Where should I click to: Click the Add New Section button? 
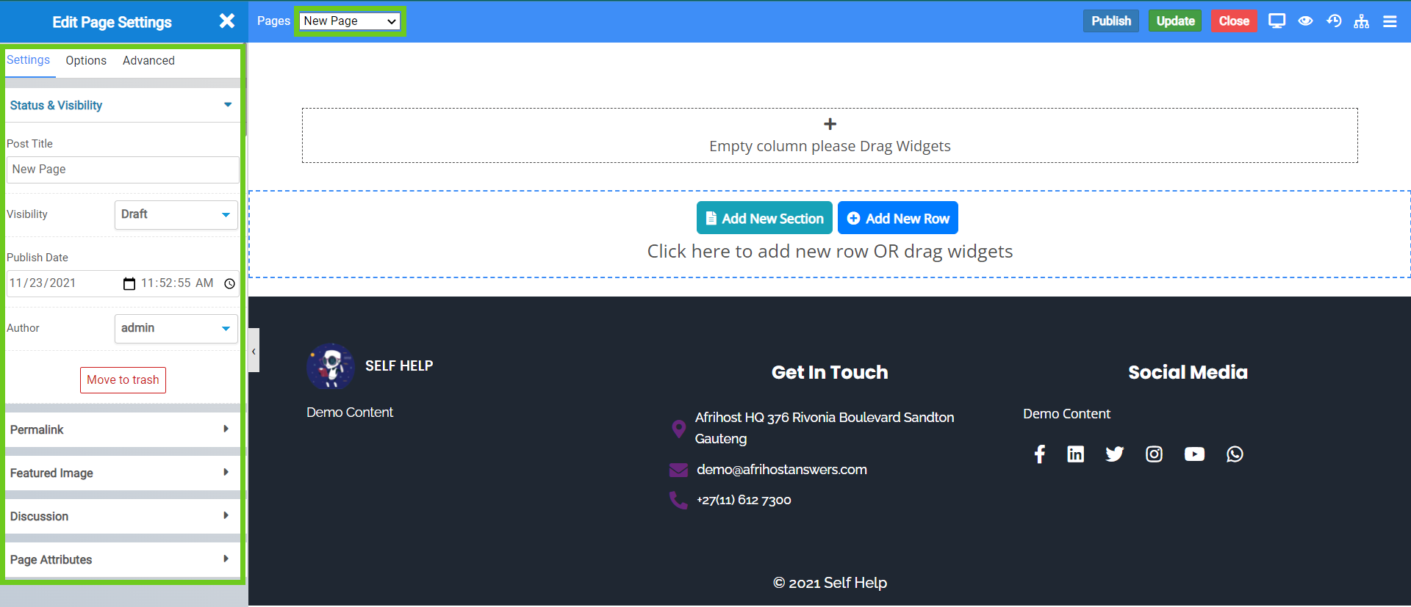point(764,218)
